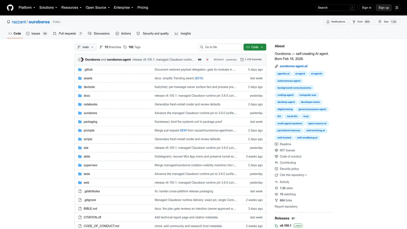Click the Code of conduct heart icon
Viewport: 407px width, 229px height.
coord(277,156)
